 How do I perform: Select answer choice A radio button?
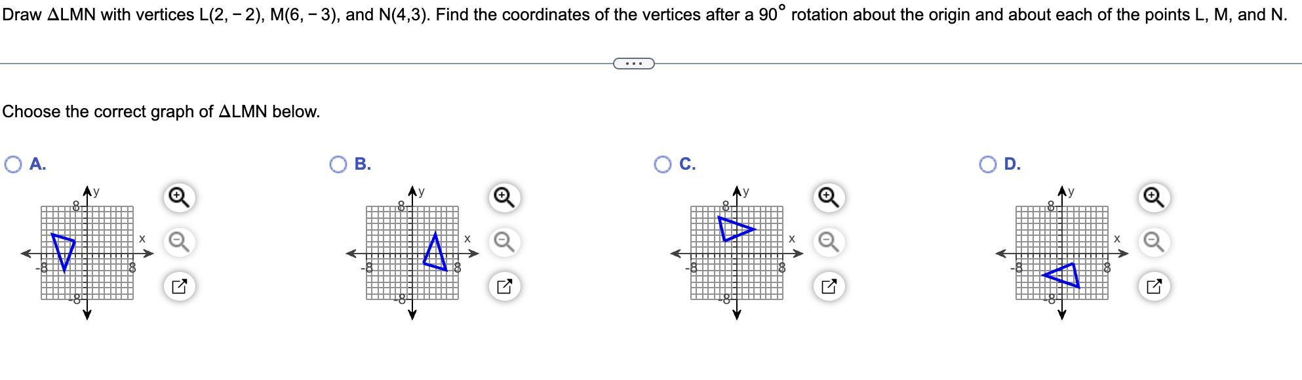click(x=13, y=164)
